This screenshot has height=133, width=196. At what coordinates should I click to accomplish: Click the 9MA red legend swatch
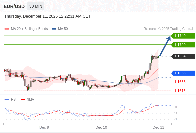[x=23, y=100]
